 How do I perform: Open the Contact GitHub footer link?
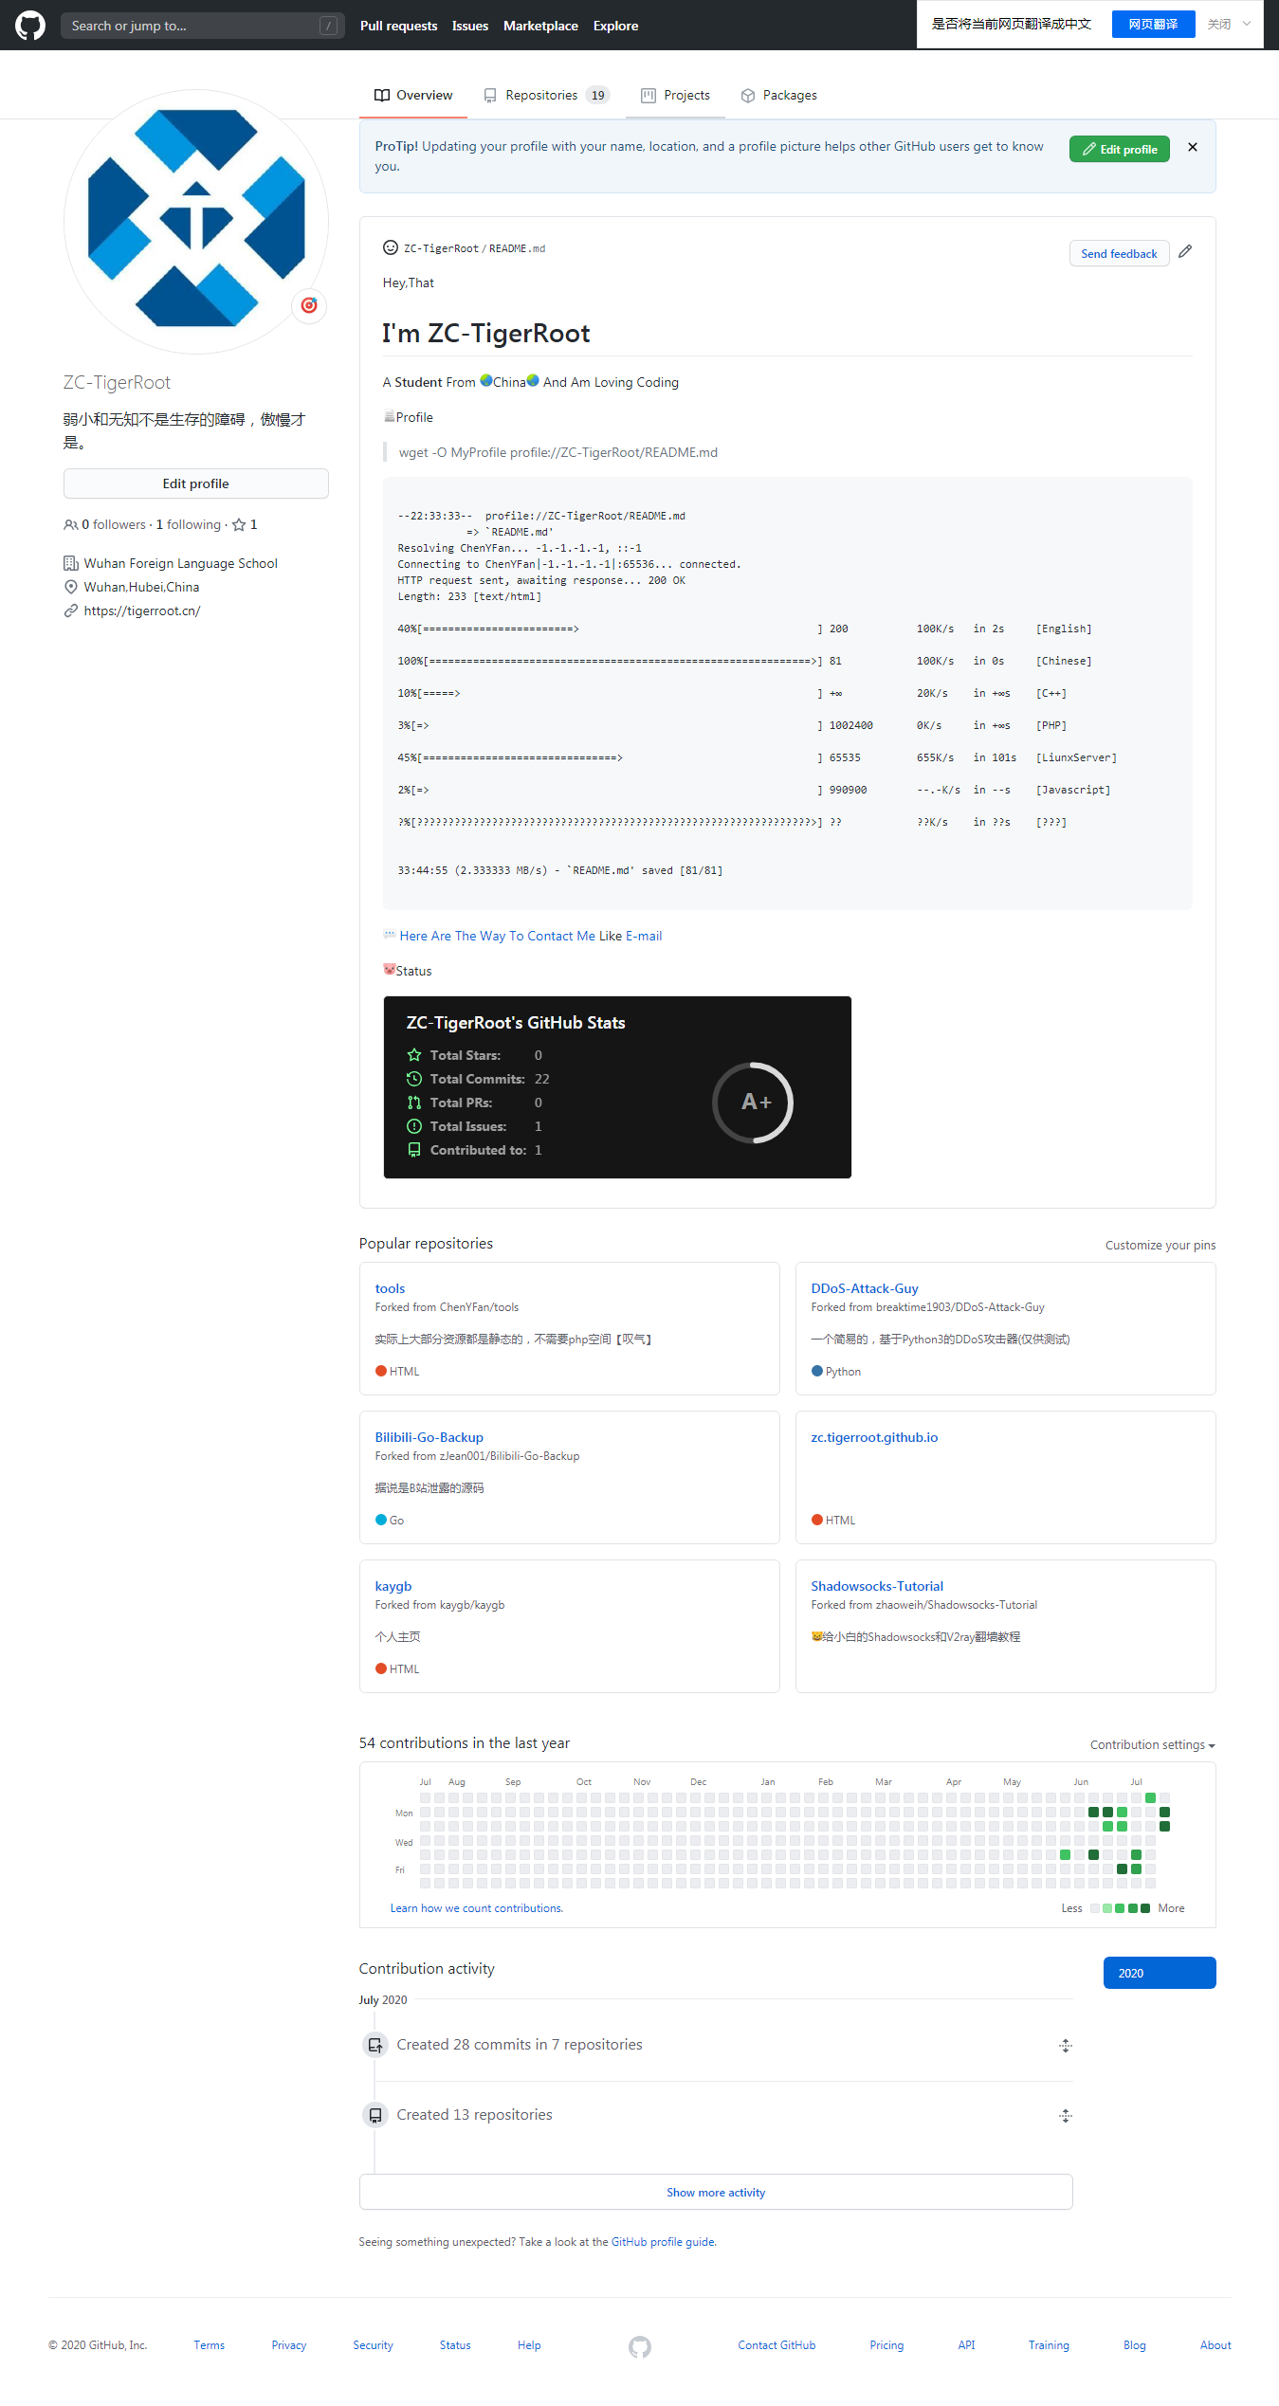[x=777, y=2345]
